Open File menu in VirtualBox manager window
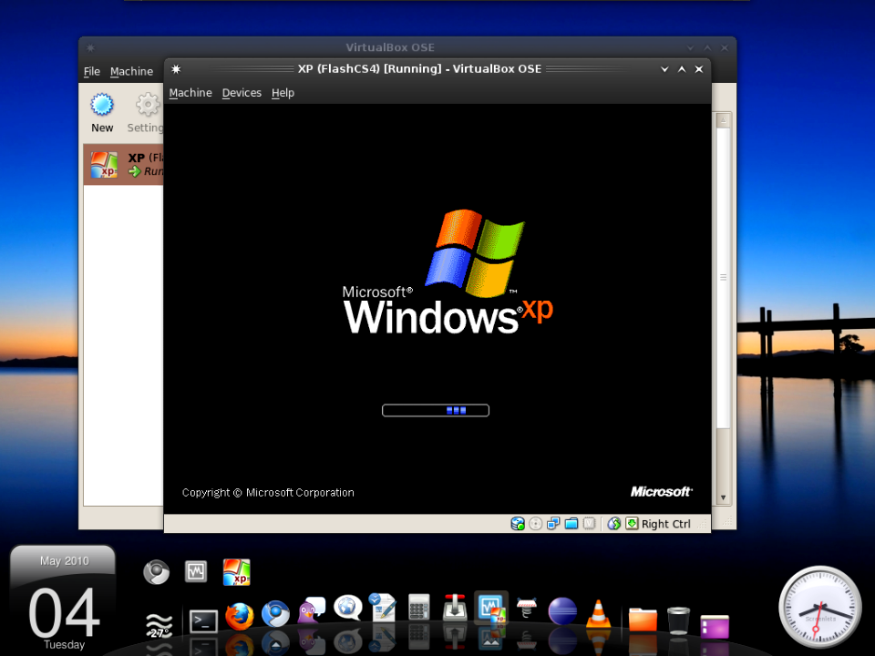The width and height of the screenshot is (875, 656). tap(91, 71)
